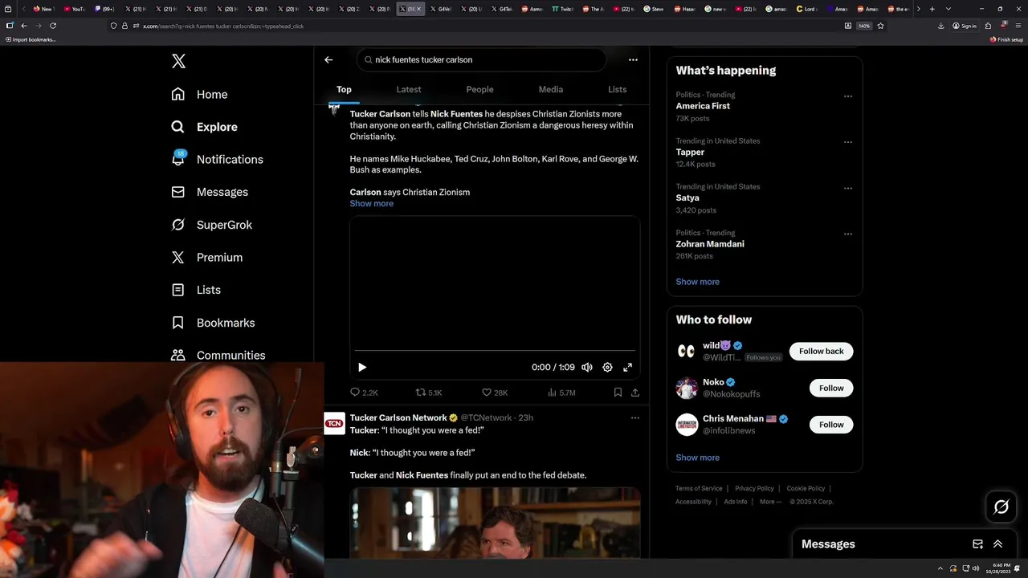Expand the More footer menu
Image resolution: width=1028 pixels, height=578 pixels.
coord(770,502)
